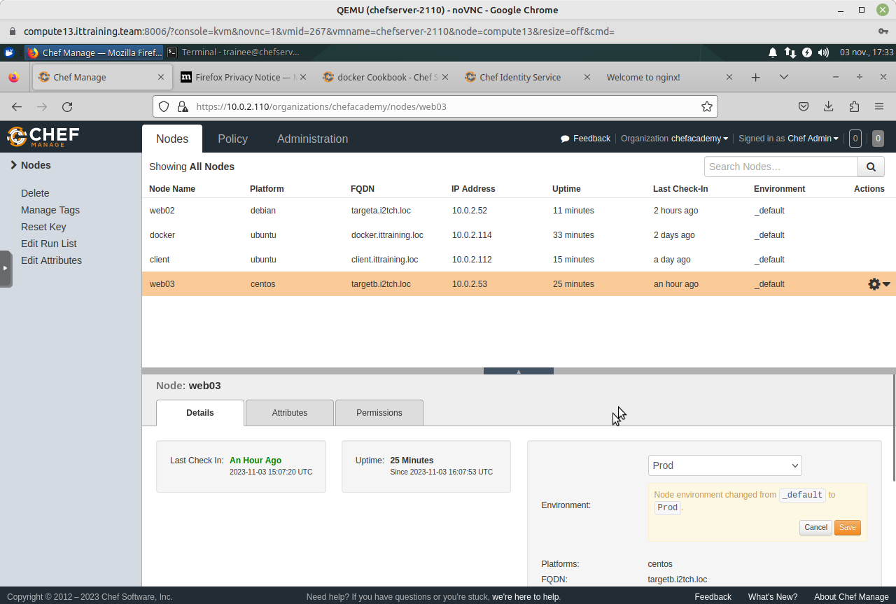Click inside the Search Nodes field

781,167
